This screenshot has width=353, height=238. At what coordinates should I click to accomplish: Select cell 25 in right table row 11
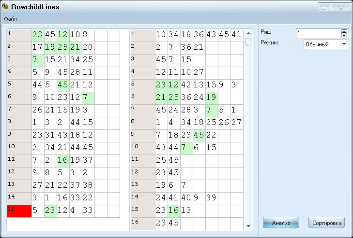click(x=161, y=161)
